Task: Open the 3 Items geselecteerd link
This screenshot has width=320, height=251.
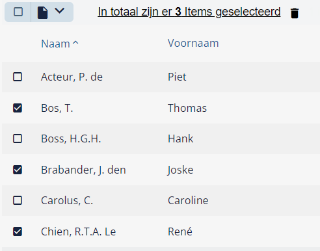Action: (x=189, y=12)
